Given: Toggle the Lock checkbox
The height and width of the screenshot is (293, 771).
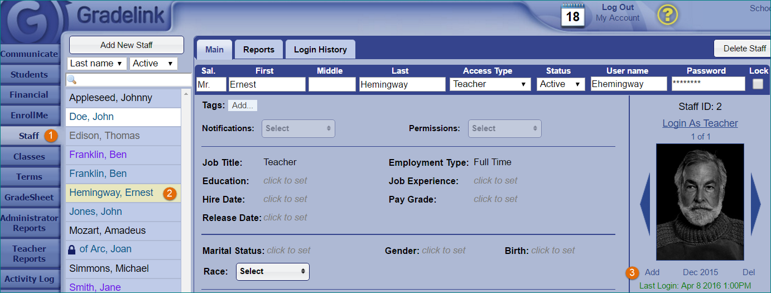Looking at the screenshot, I should click(x=758, y=84).
